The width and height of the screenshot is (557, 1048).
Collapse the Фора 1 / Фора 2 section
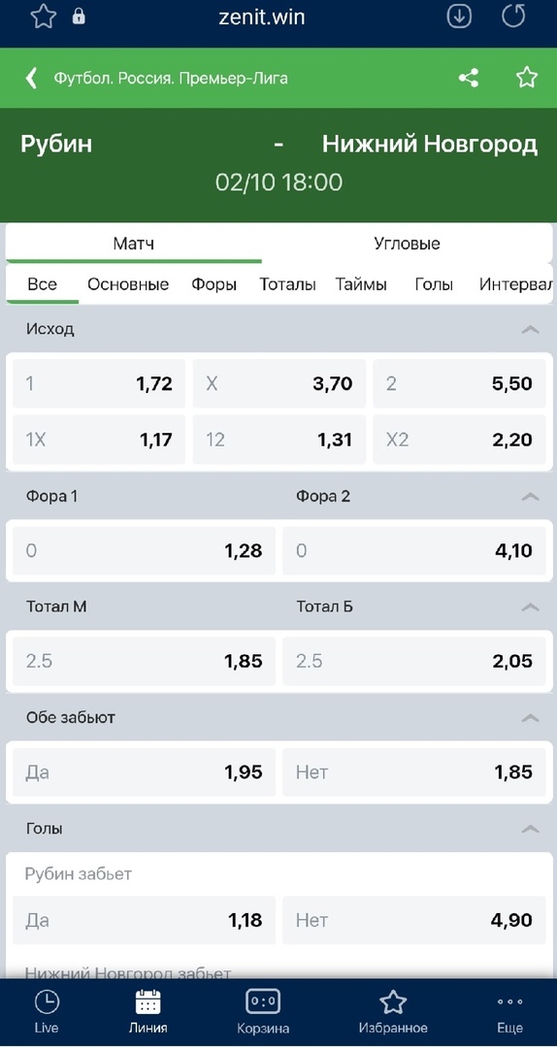pyautogui.click(x=530, y=496)
